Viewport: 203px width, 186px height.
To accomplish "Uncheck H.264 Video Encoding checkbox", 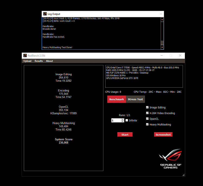I will (x=147, y=113).
